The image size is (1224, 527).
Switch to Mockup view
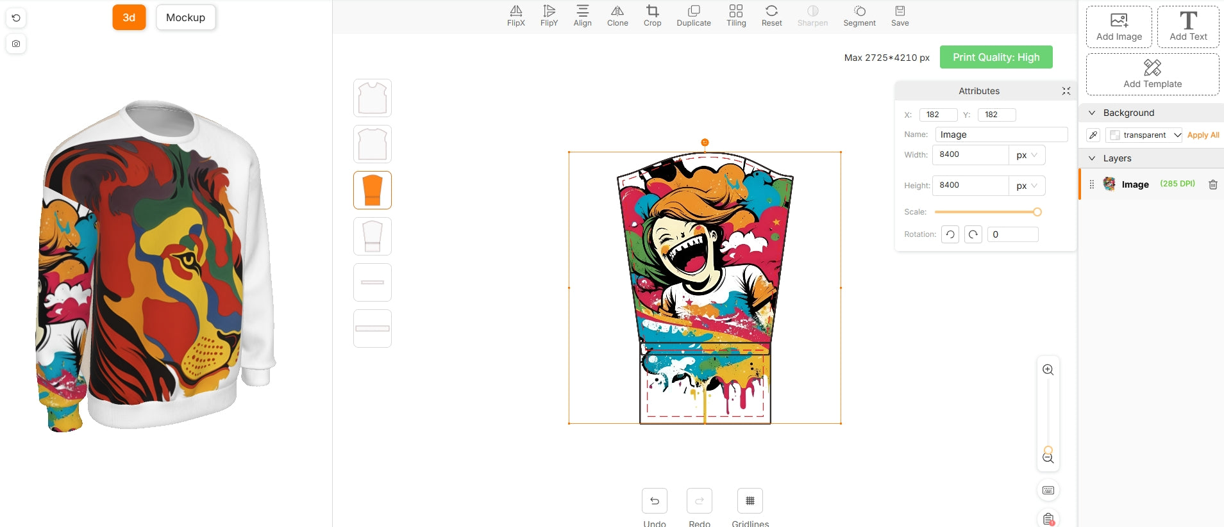185,17
